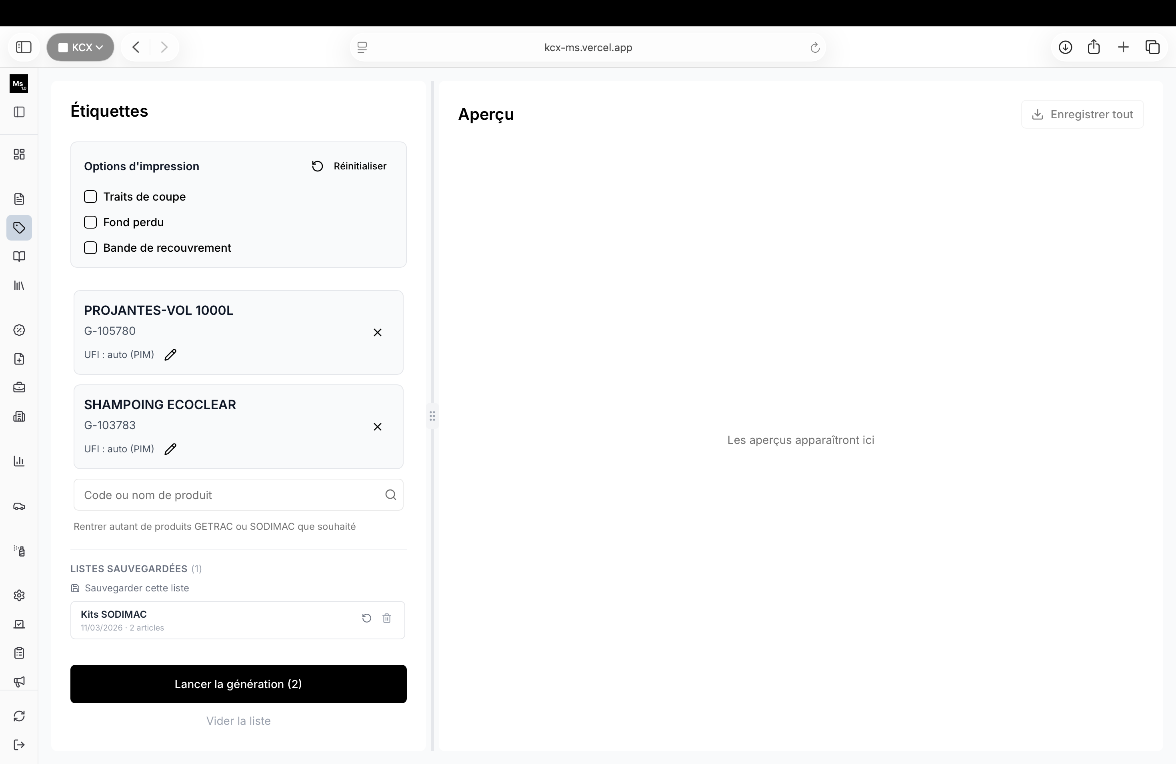Delete the Kits SODIMAC saved list
The height and width of the screenshot is (764, 1176).
[x=387, y=619]
